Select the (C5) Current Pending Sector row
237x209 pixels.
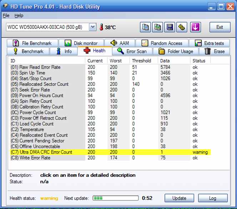(x=110, y=141)
